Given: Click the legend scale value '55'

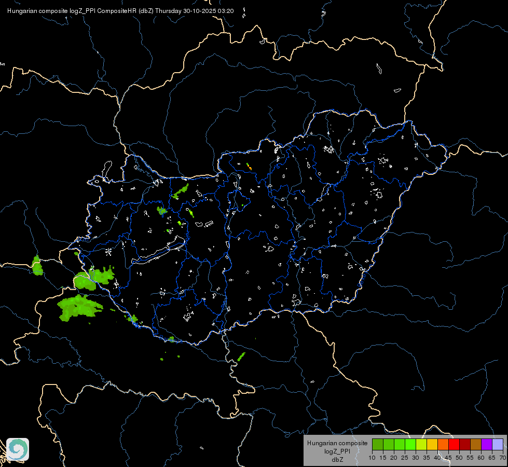Looking at the screenshot, I should (470, 458).
